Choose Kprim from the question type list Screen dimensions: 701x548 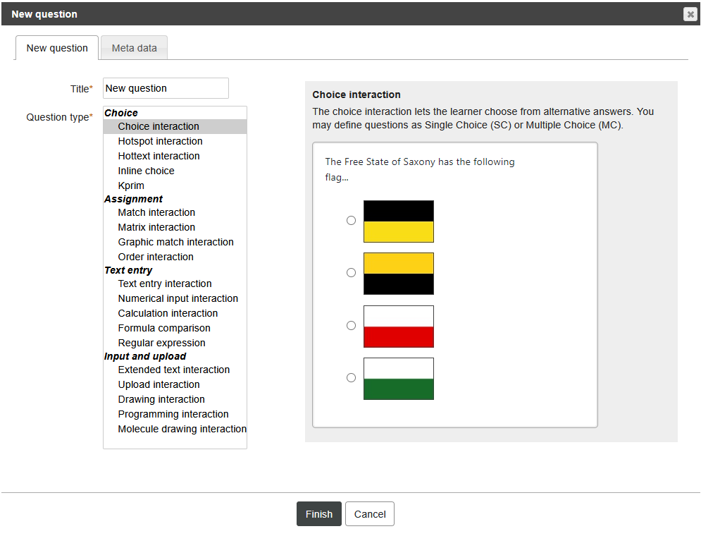[x=131, y=185]
